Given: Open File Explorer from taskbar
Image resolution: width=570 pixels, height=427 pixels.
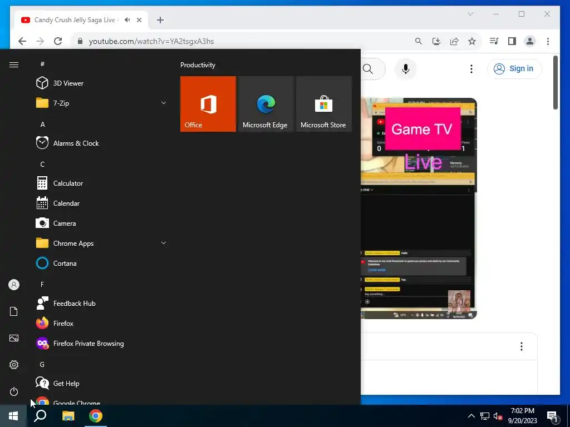Looking at the screenshot, I should [x=68, y=416].
